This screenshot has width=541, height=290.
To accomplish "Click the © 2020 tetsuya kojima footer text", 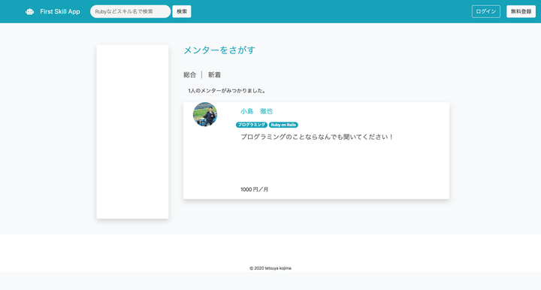I will [x=270, y=268].
